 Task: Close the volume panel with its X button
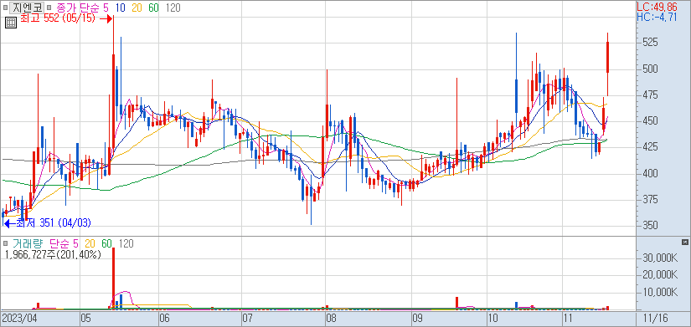coord(684,243)
